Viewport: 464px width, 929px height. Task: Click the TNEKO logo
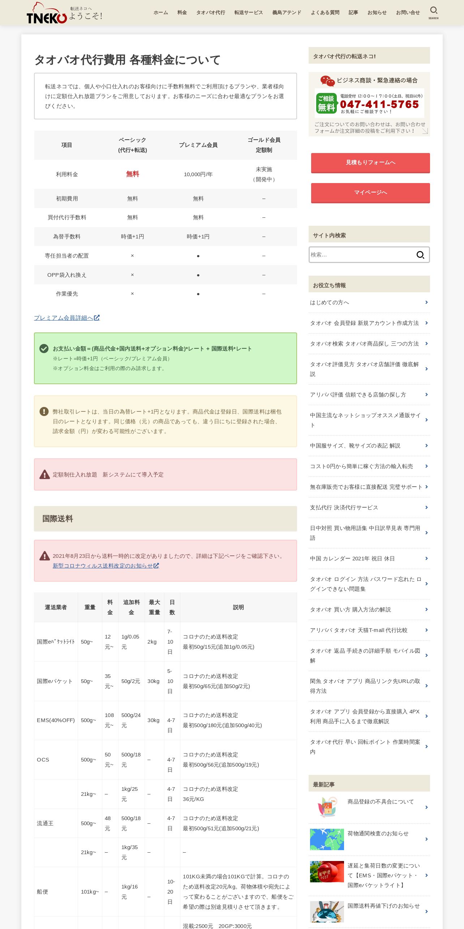coord(64,13)
